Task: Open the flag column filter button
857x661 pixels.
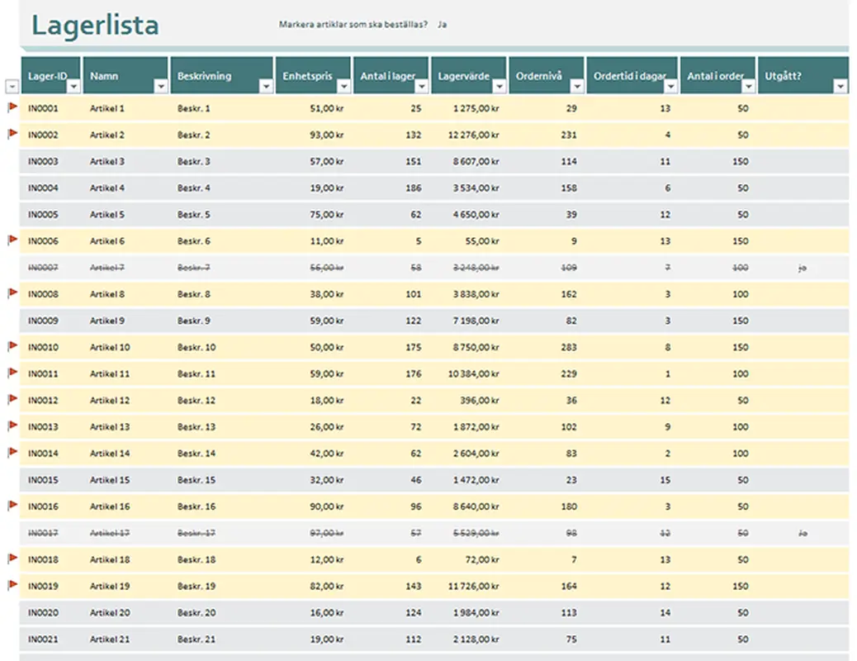Action: pyautogui.click(x=12, y=87)
